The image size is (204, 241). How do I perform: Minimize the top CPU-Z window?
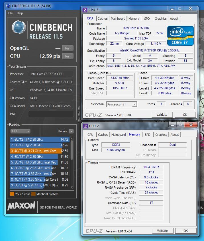coord(172,9)
